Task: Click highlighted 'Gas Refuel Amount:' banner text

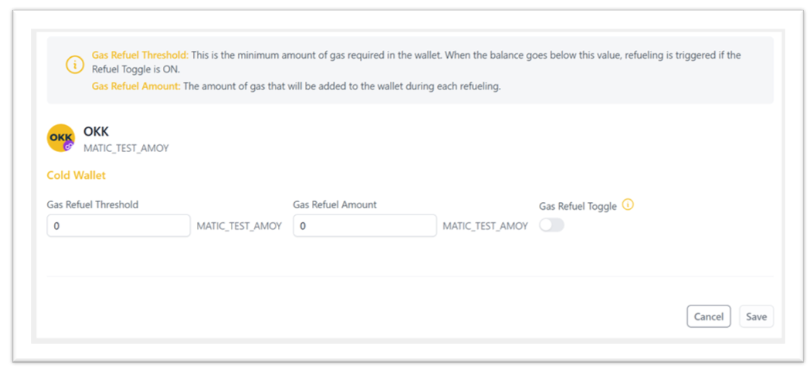Action: point(137,86)
